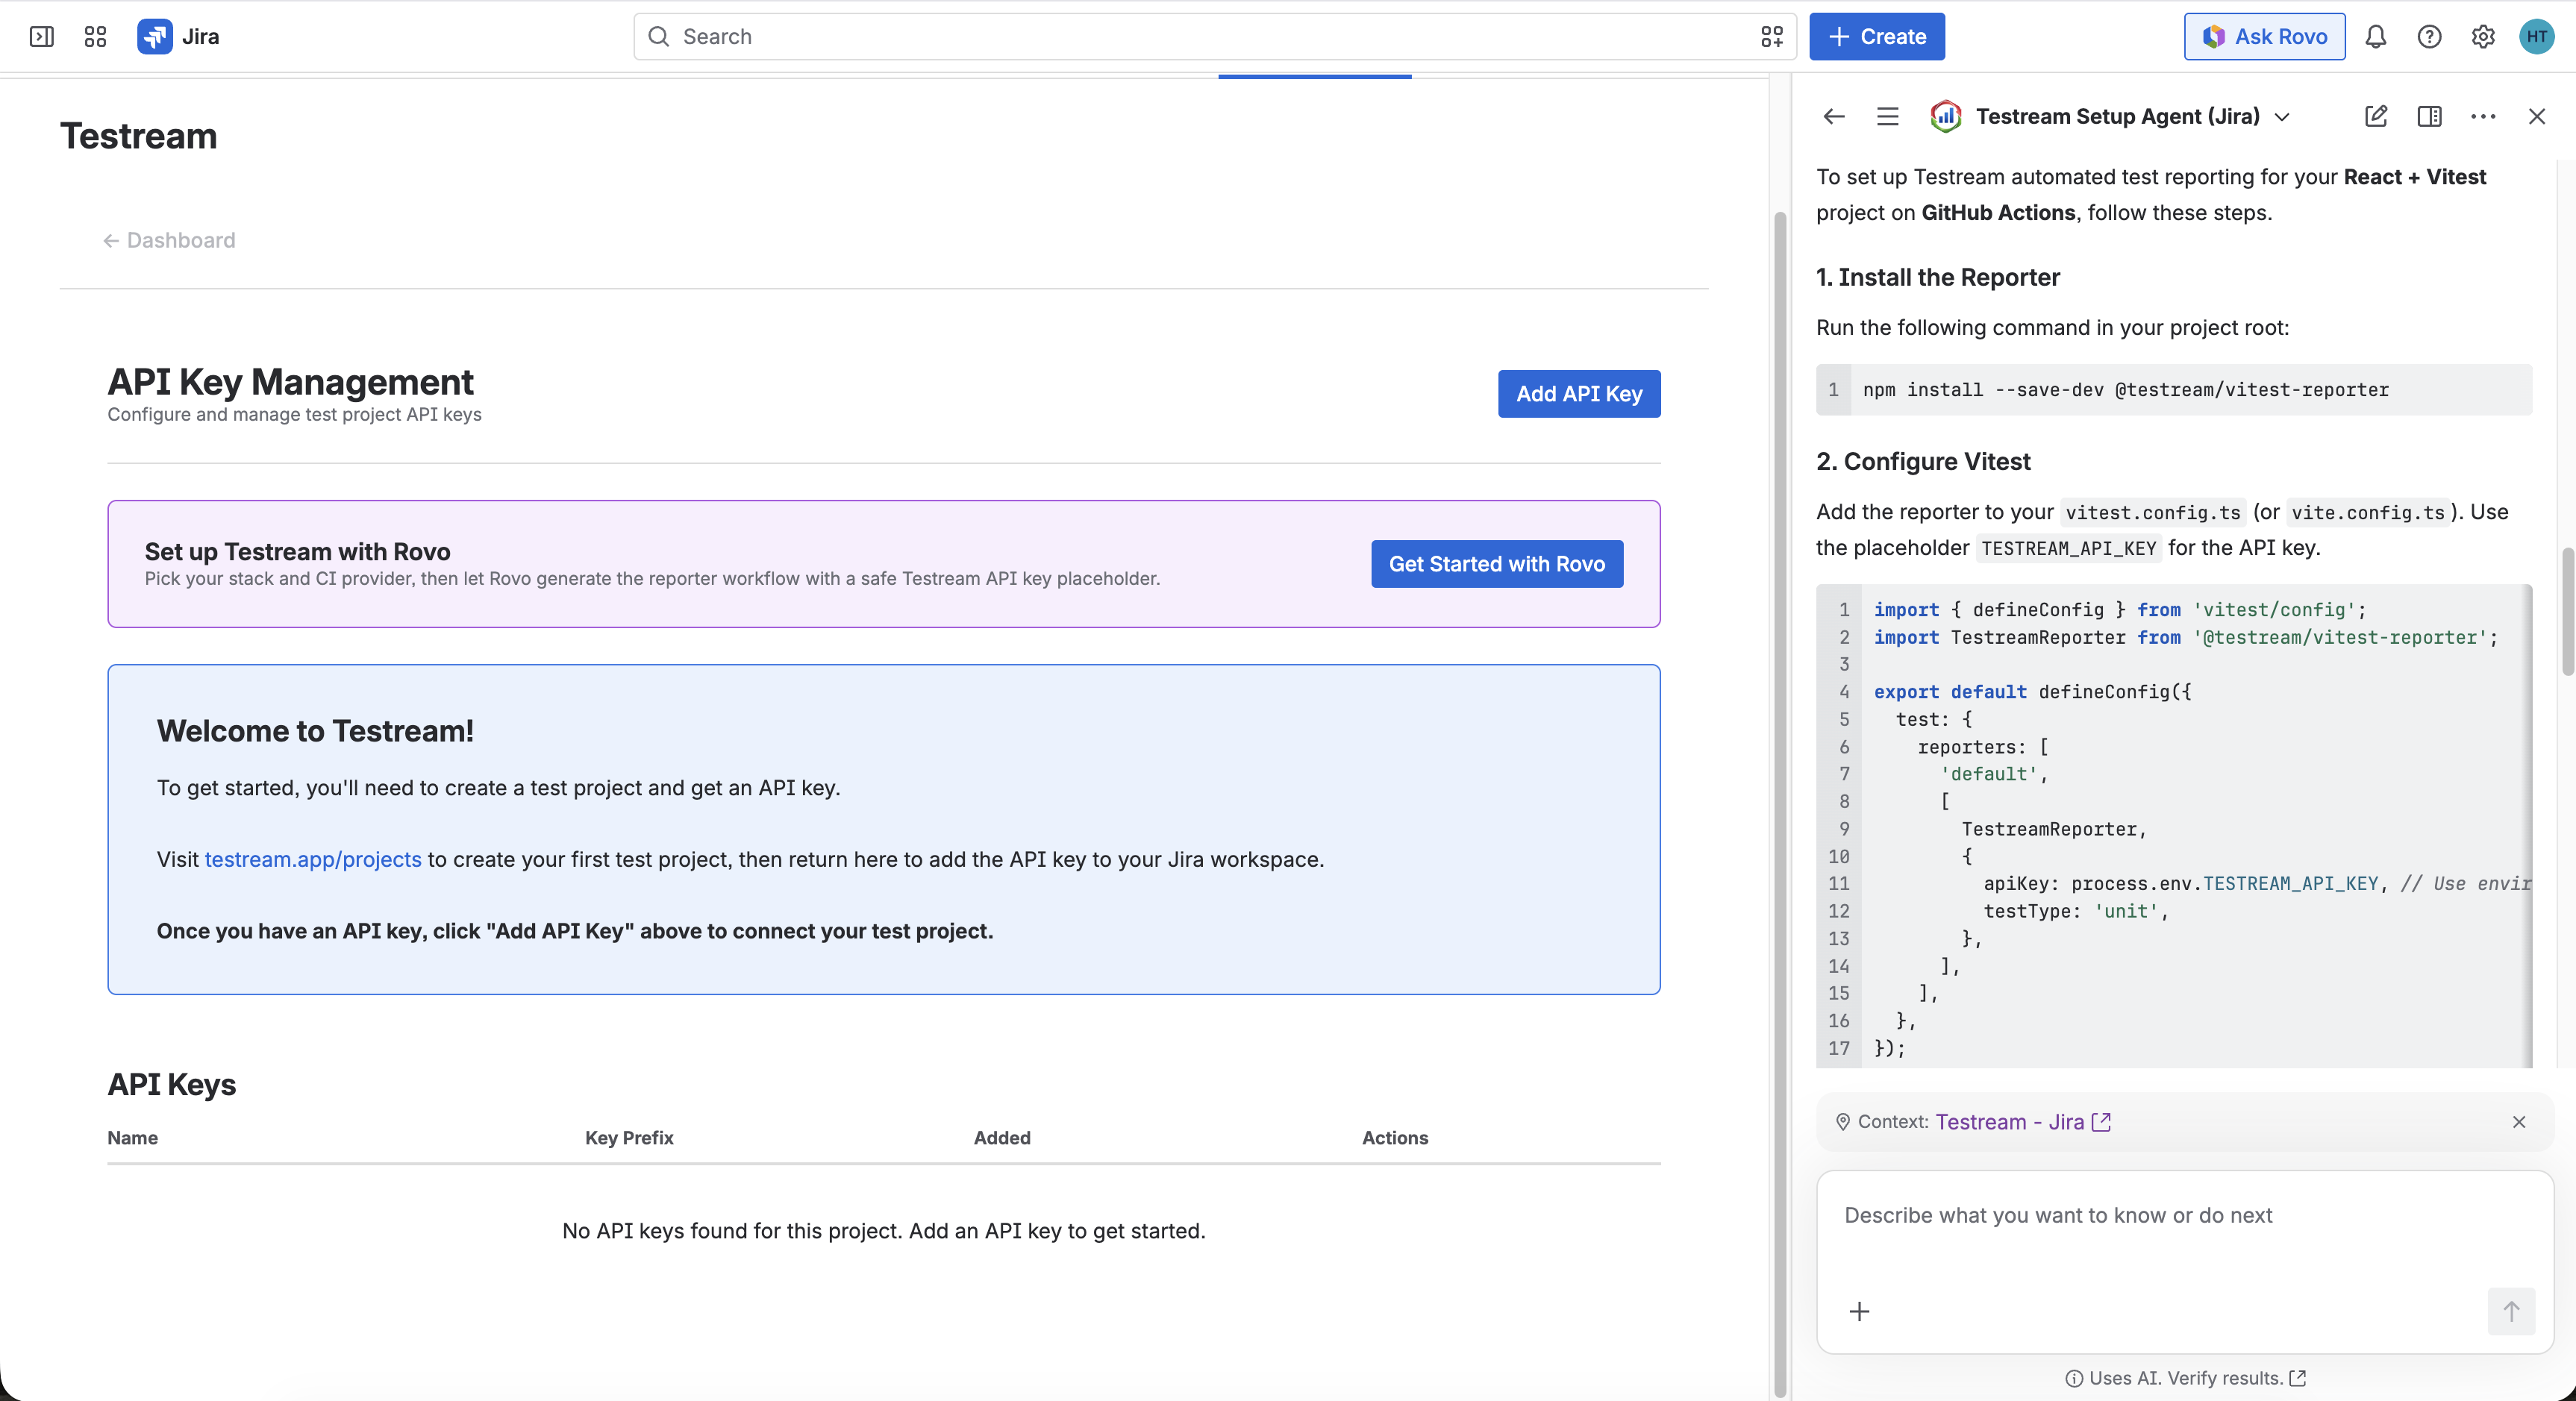
Task: Click the Rovo panel scrollbar
Action: point(2568,612)
